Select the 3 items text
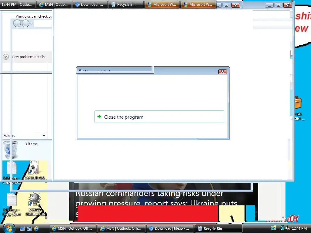 pos(31,144)
